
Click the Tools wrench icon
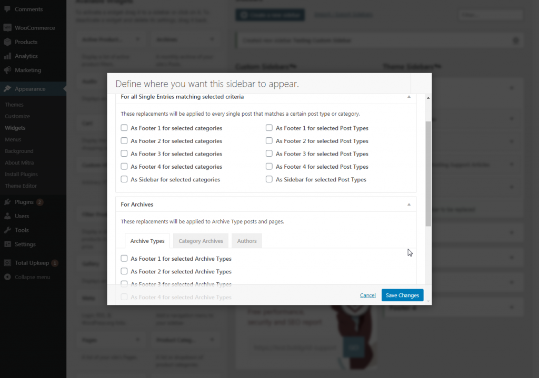coord(7,230)
